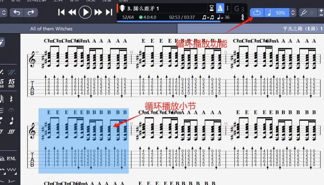
Task: Click the 02:53 / 03:37 time display
Action: [182, 17]
